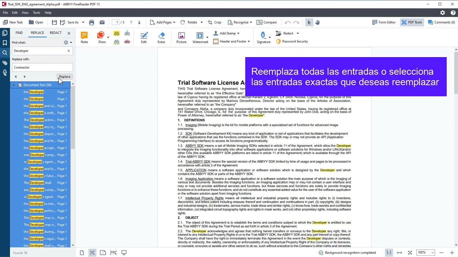Screen dimensions: 458x257
Task: Set actual size 1:1 zoom
Action: (389, 253)
